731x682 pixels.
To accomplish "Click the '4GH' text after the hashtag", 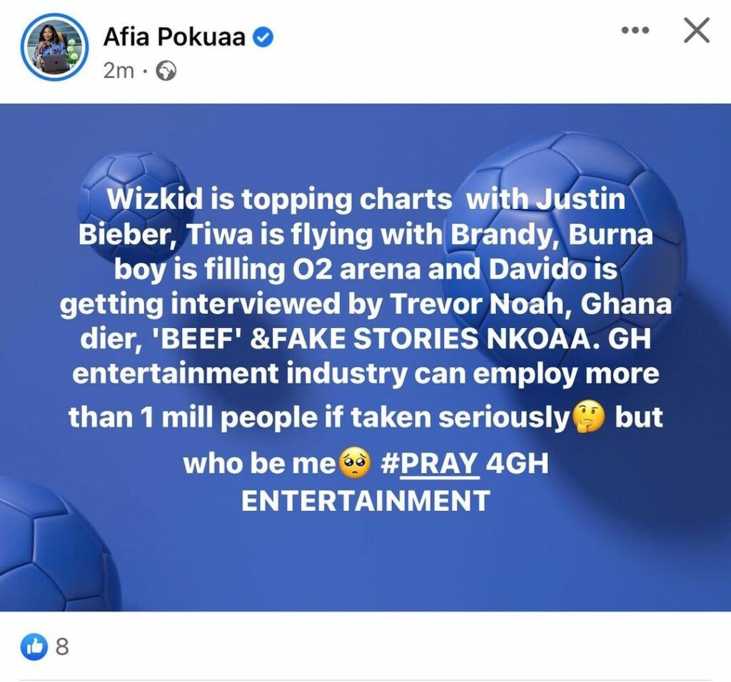I will click(517, 464).
